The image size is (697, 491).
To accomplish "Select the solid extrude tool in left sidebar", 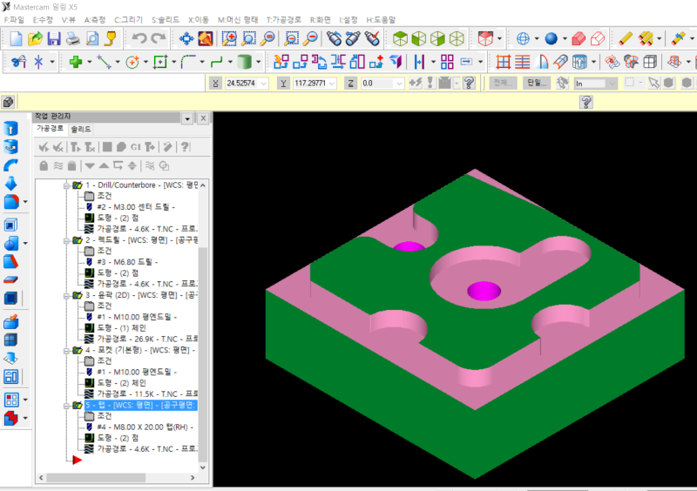I will click(x=11, y=128).
